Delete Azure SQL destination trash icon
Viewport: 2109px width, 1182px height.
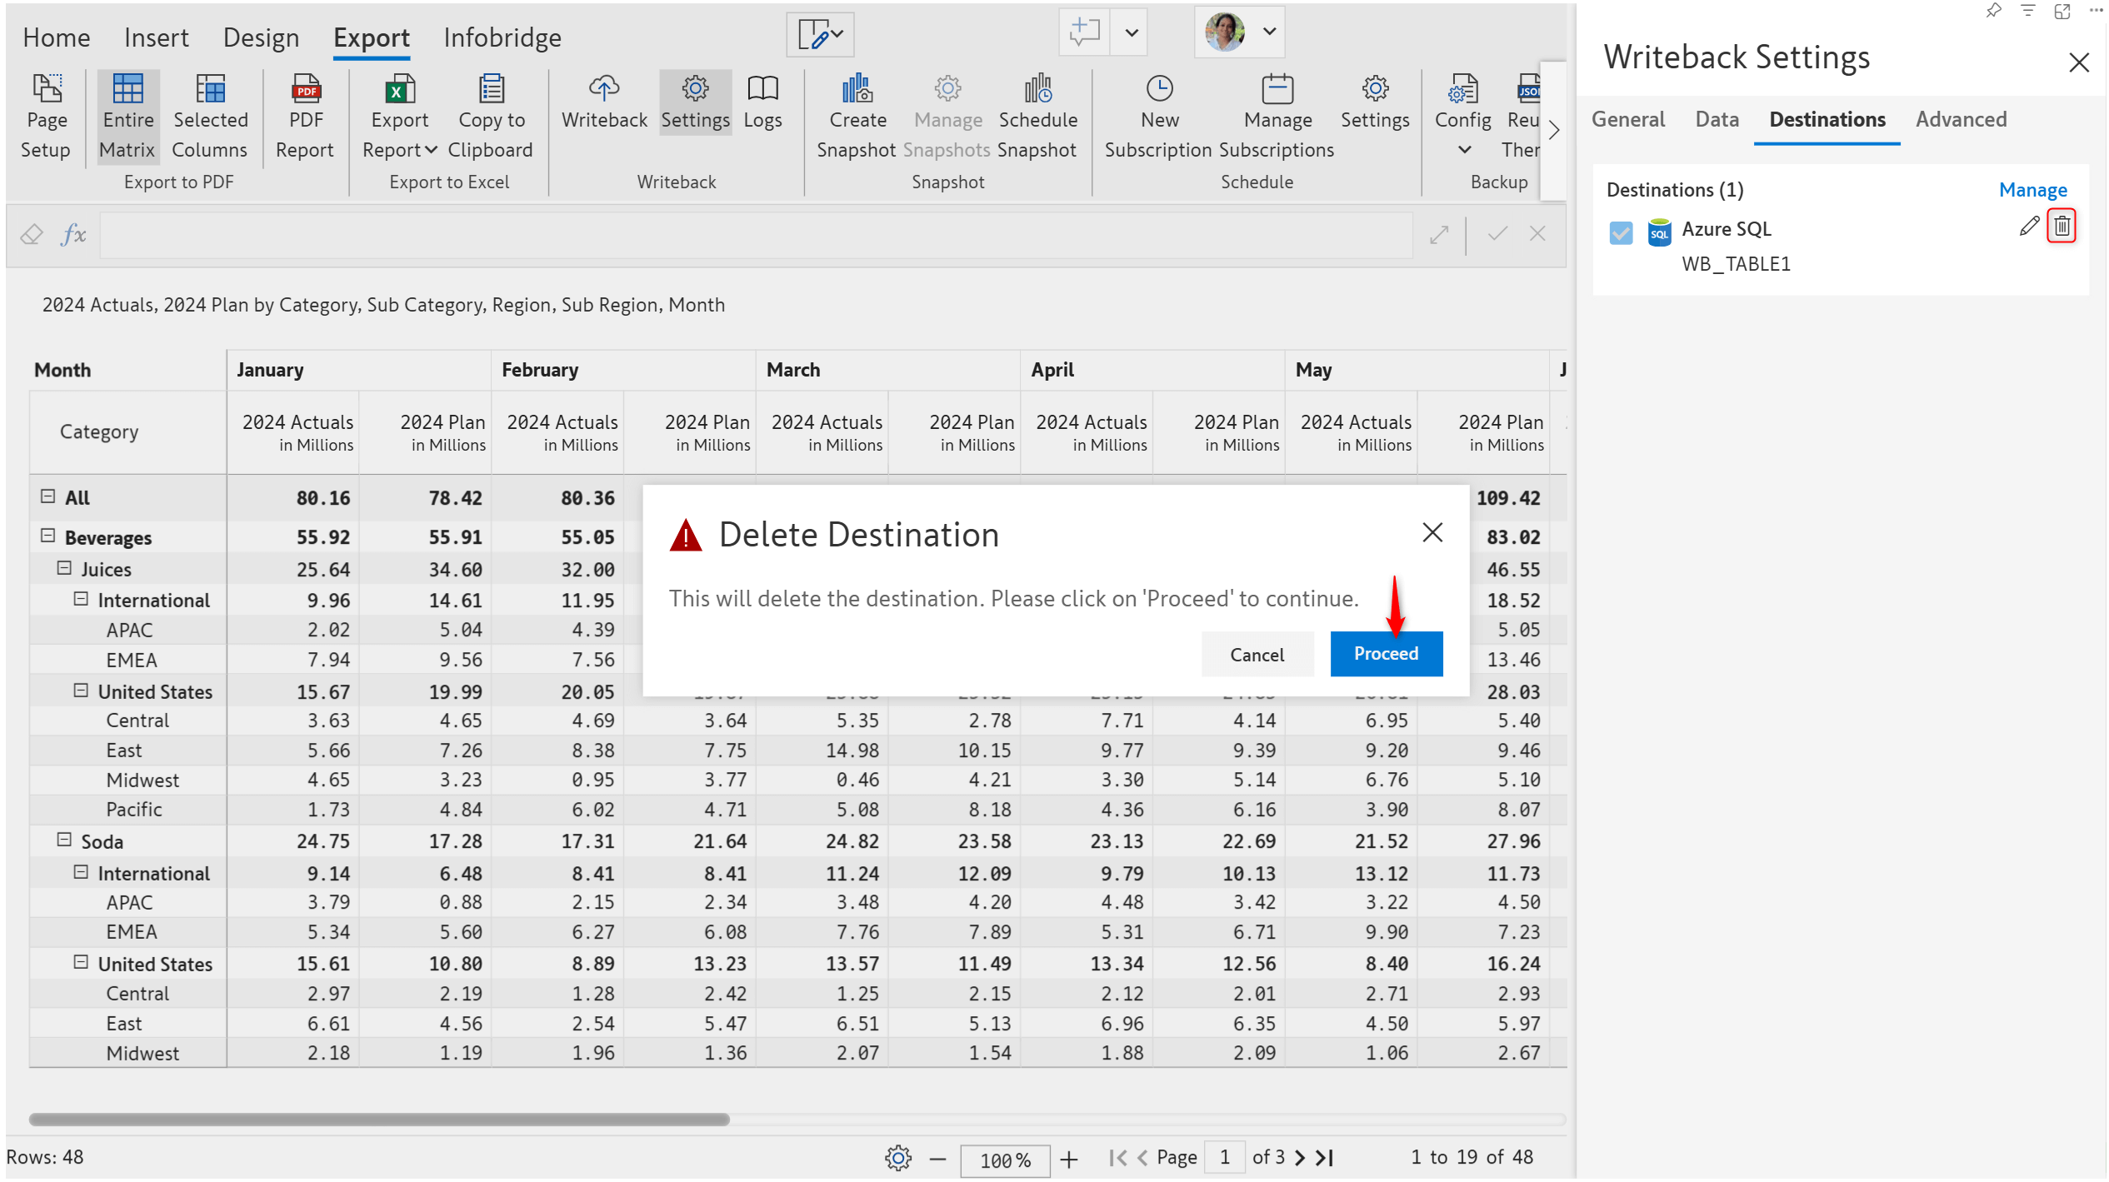pyautogui.click(x=2061, y=226)
